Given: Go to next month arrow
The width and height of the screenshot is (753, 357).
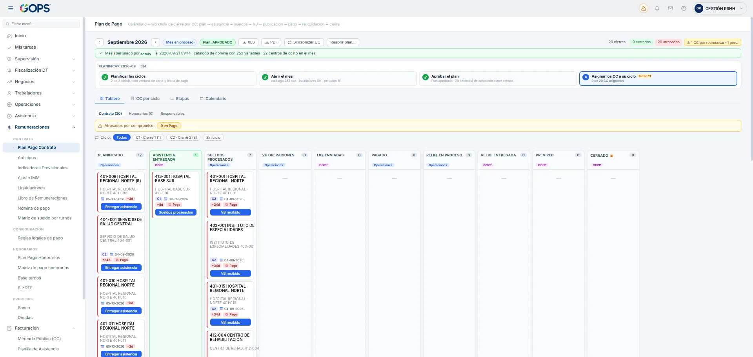Looking at the screenshot, I should point(156,42).
